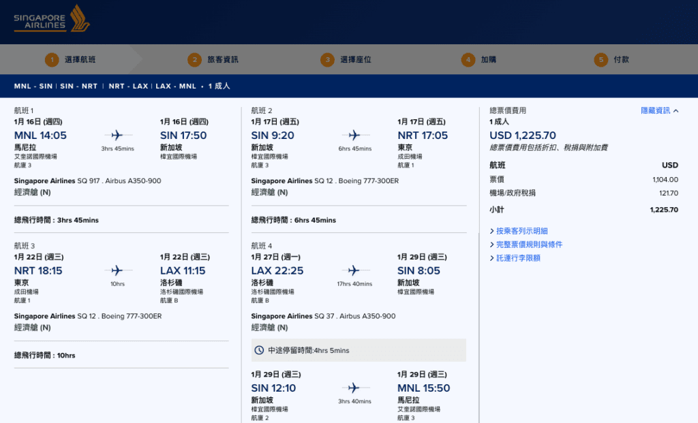Click 總飛行時間 : 6hrs 45mins text
The image size is (698, 423).
pyautogui.click(x=293, y=220)
